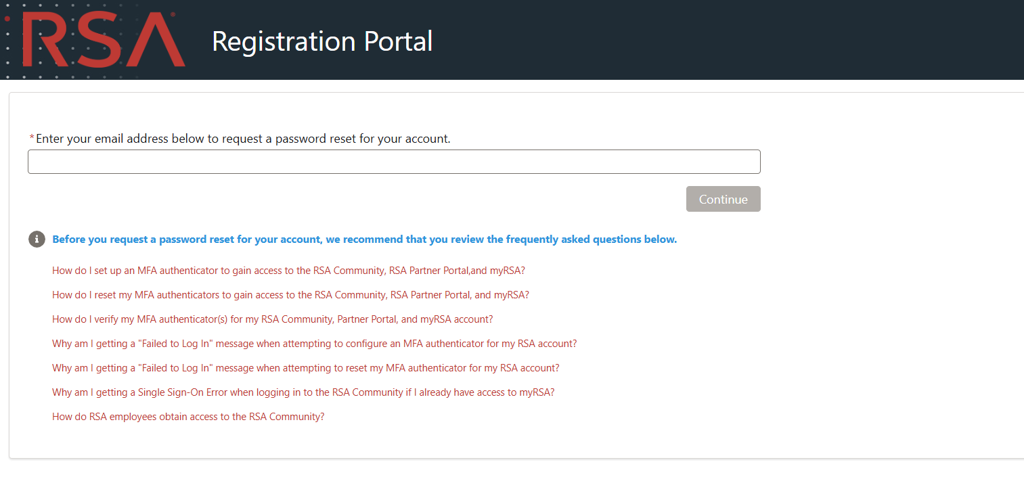This screenshot has width=1024, height=481.
Task: Open FAQ on resetting MFA authenticators
Action: (290, 295)
